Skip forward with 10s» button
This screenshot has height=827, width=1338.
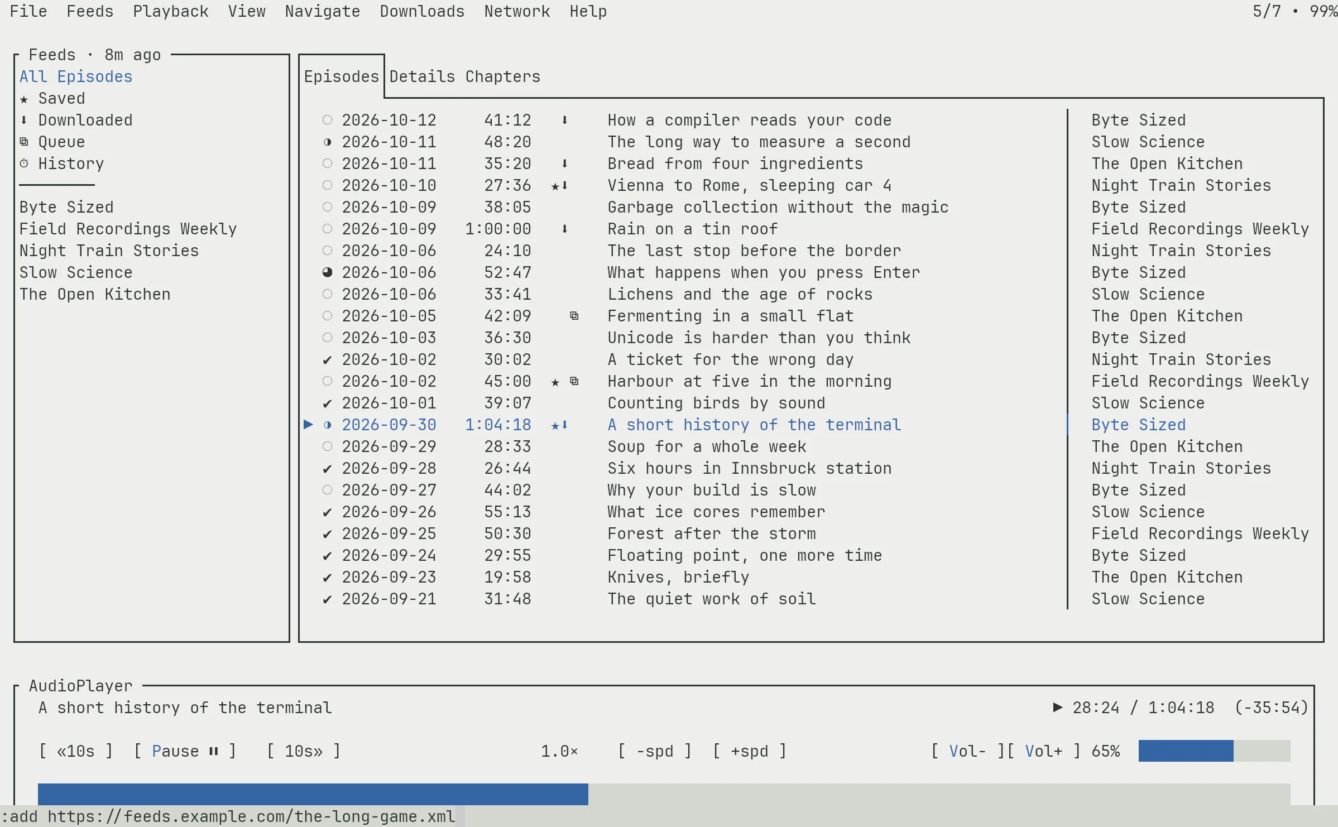pyautogui.click(x=304, y=752)
